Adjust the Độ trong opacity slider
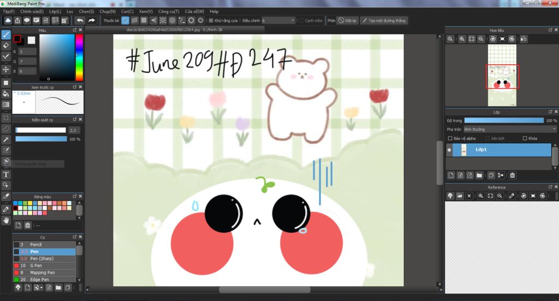This screenshot has height=301, width=559. (504, 121)
